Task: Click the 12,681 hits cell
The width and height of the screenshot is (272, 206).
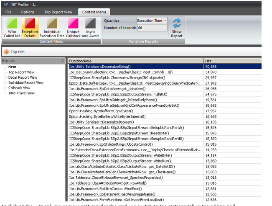Action: [x=233, y=189]
